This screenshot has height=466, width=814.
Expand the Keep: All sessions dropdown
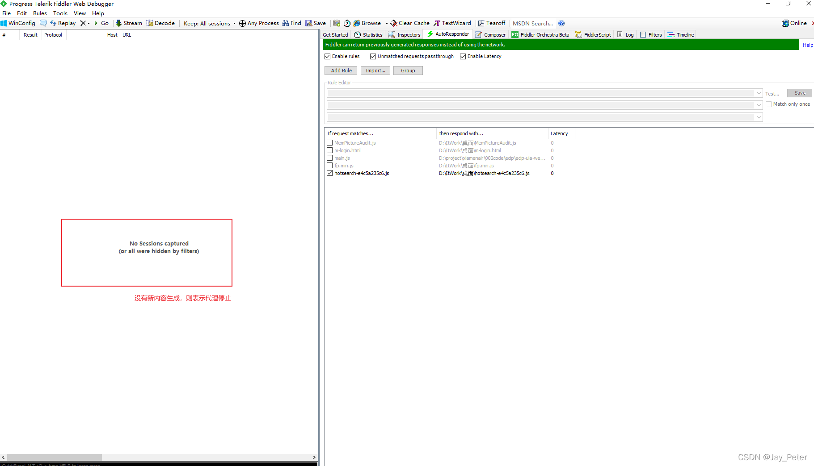[x=210, y=23]
